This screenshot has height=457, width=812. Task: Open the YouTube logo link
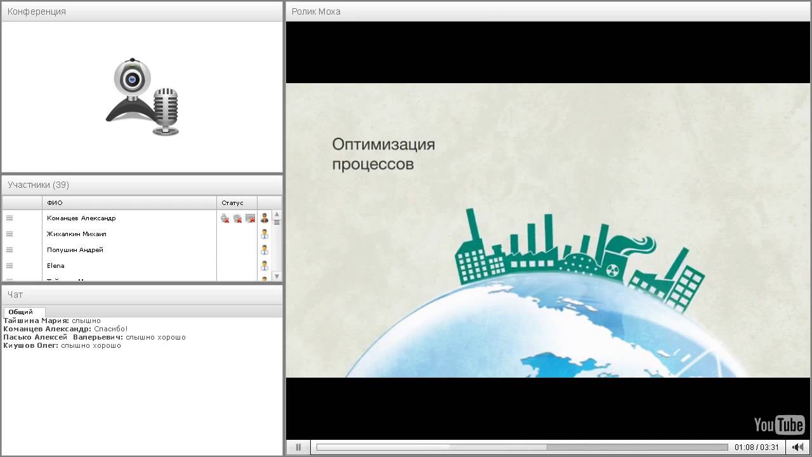779,425
